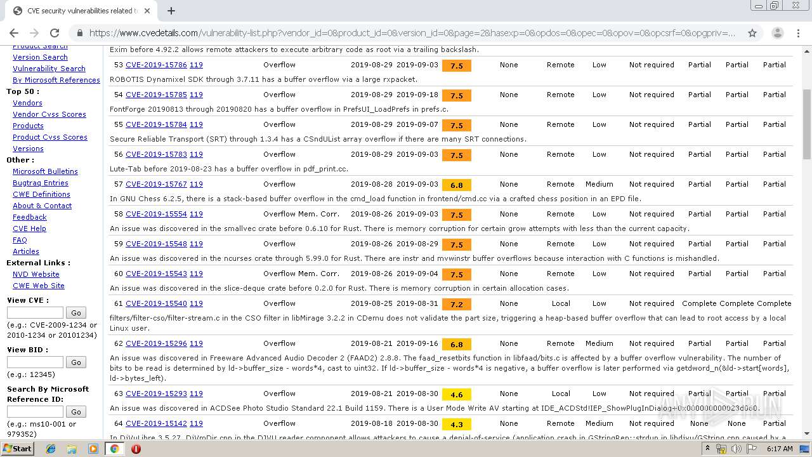Screen dimensions: 812x457
Task: Open CVE-2019-15785 details link
Action: coord(156,95)
